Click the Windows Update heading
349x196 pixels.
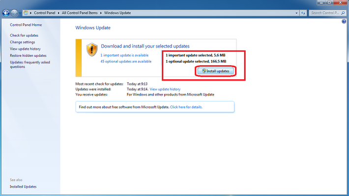(93, 28)
